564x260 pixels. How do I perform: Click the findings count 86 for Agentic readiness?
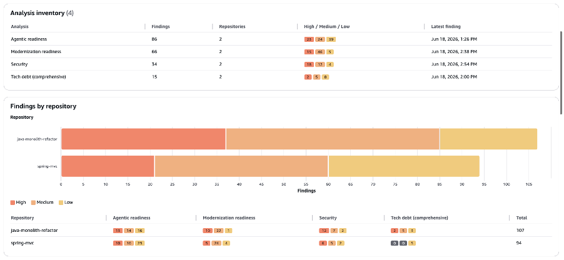click(154, 39)
